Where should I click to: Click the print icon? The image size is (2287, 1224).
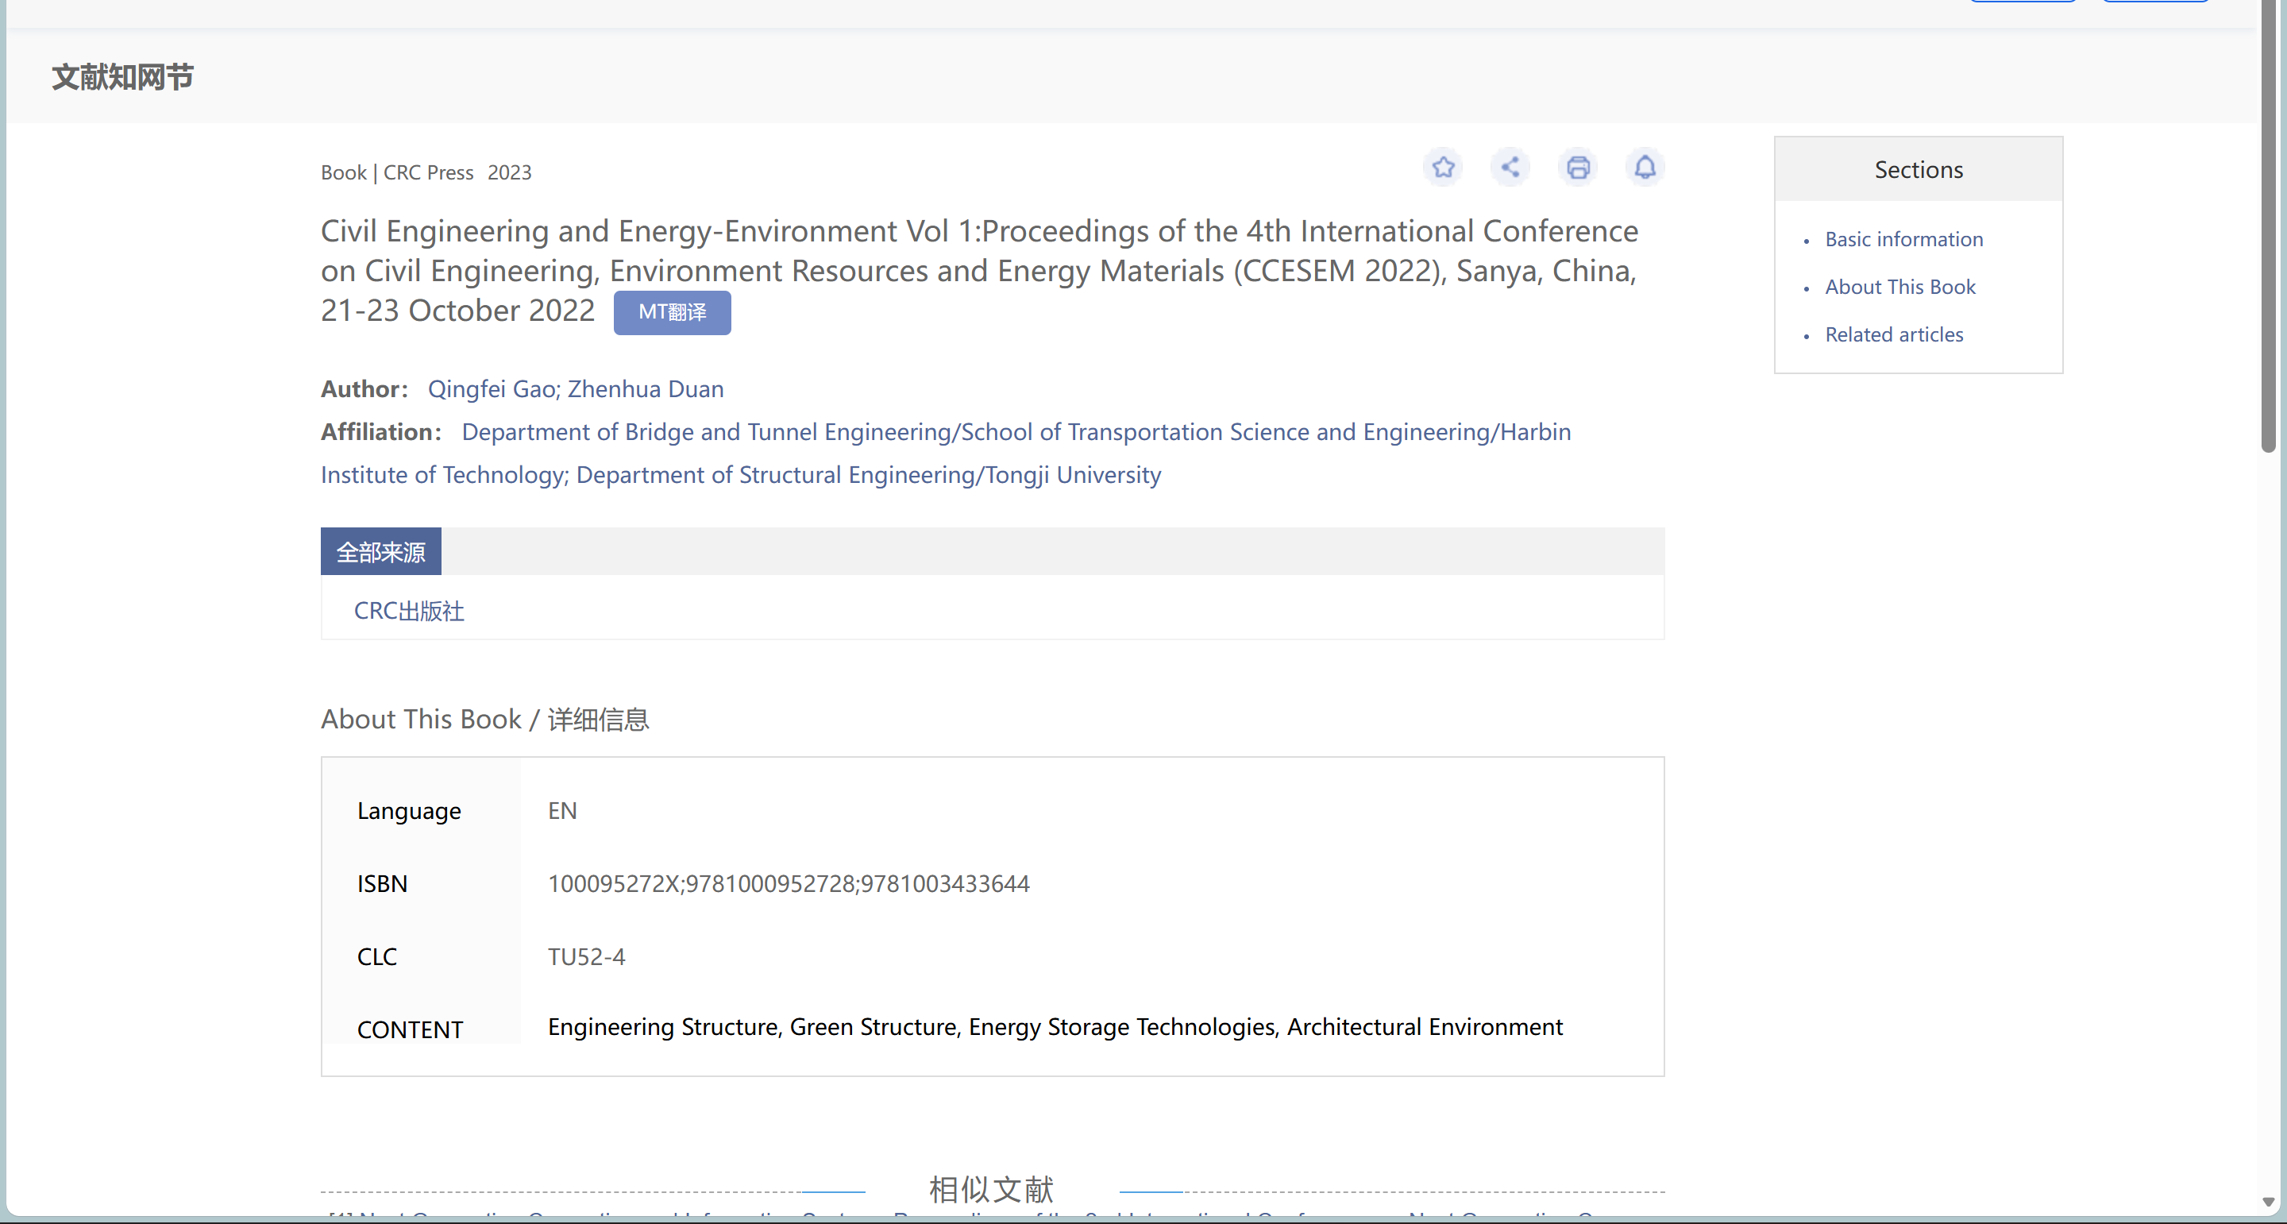pyautogui.click(x=1578, y=167)
